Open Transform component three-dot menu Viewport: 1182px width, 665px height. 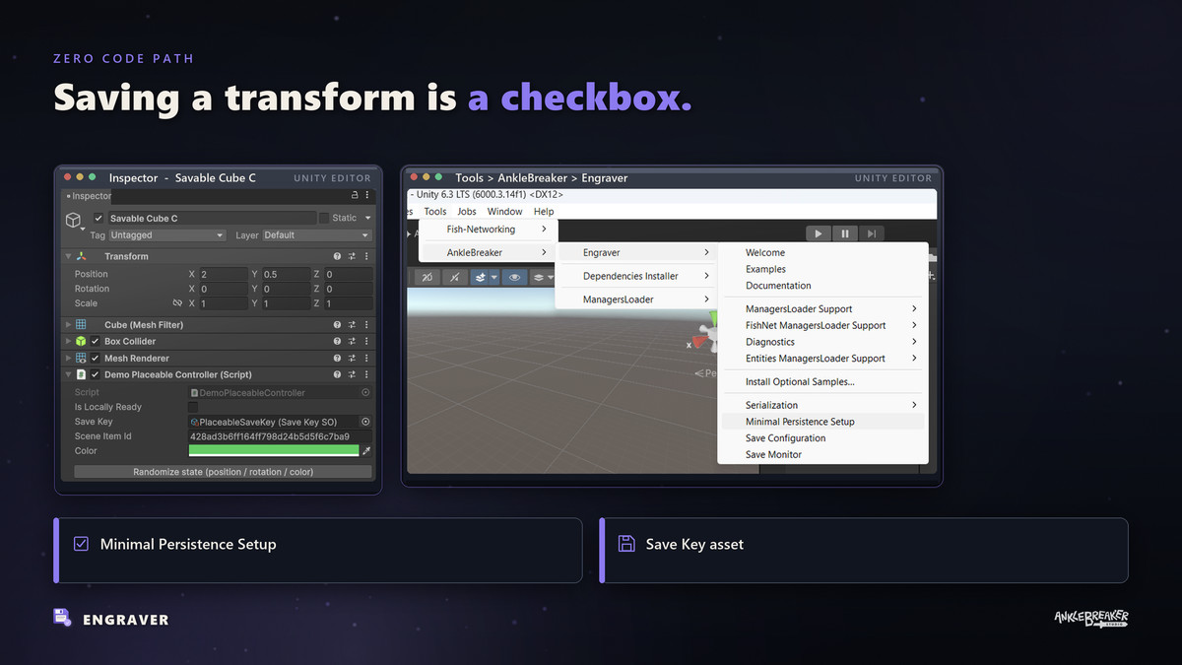pos(365,256)
